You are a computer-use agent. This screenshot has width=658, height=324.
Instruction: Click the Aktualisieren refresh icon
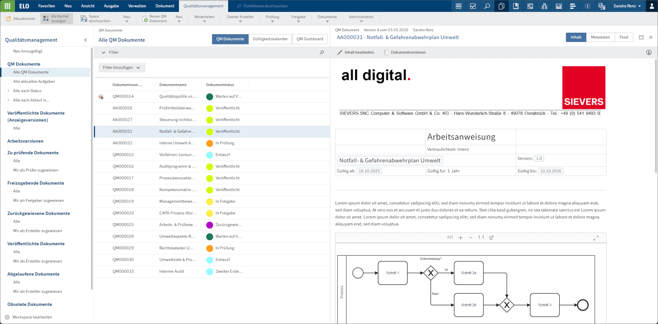pyautogui.click(x=8, y=19)
